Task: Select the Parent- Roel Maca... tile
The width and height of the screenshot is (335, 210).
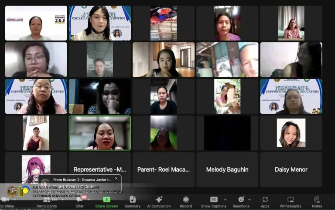Action: click(164, 169)
